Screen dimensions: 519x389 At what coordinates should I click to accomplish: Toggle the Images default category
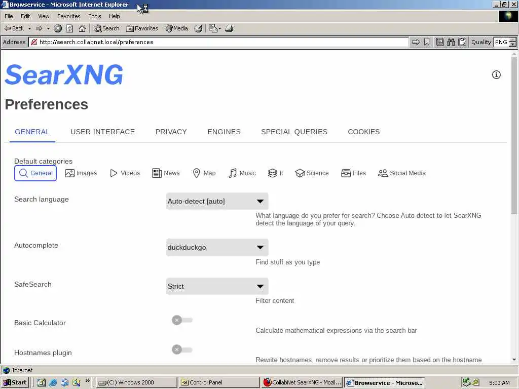coord(81,173)
